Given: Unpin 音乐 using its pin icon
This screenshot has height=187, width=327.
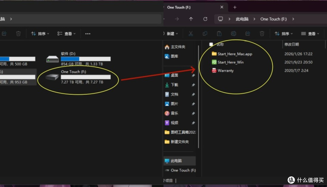Looking at the screenshot, I should click(x=193, y=113).
